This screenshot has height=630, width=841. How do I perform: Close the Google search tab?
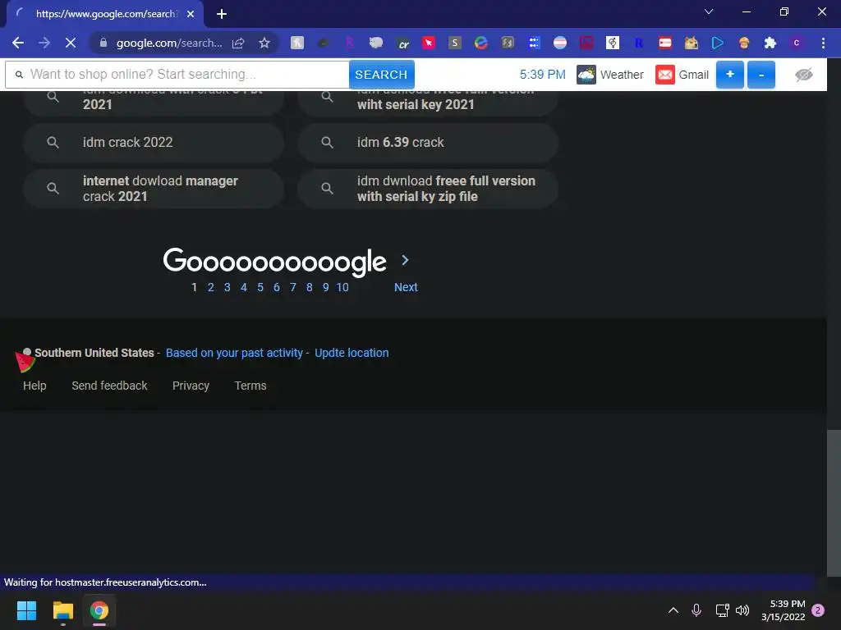pos(191,14)
